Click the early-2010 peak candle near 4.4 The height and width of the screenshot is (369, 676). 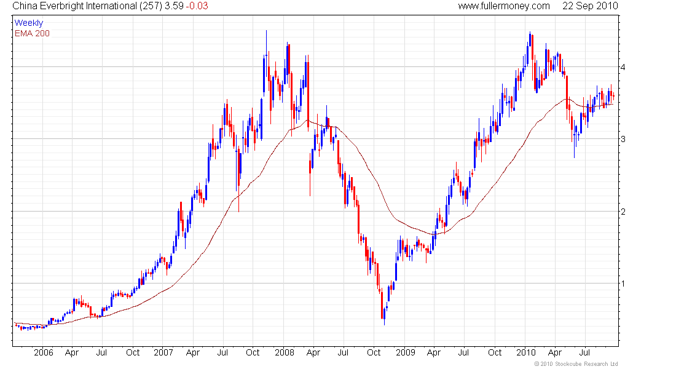coord(530,39)
